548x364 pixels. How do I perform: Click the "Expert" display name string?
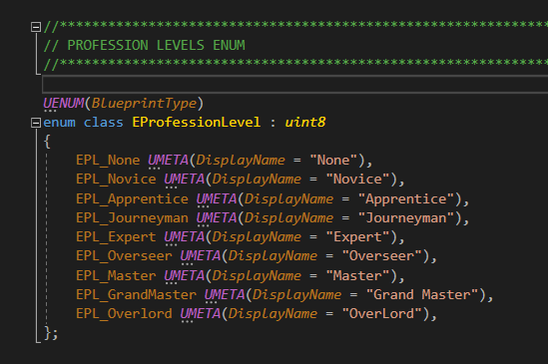coord(358,236)
